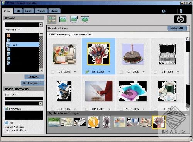Open the flower bouquet thumbnail date menu arrow

pyautogui.click(x=109, y=72)
